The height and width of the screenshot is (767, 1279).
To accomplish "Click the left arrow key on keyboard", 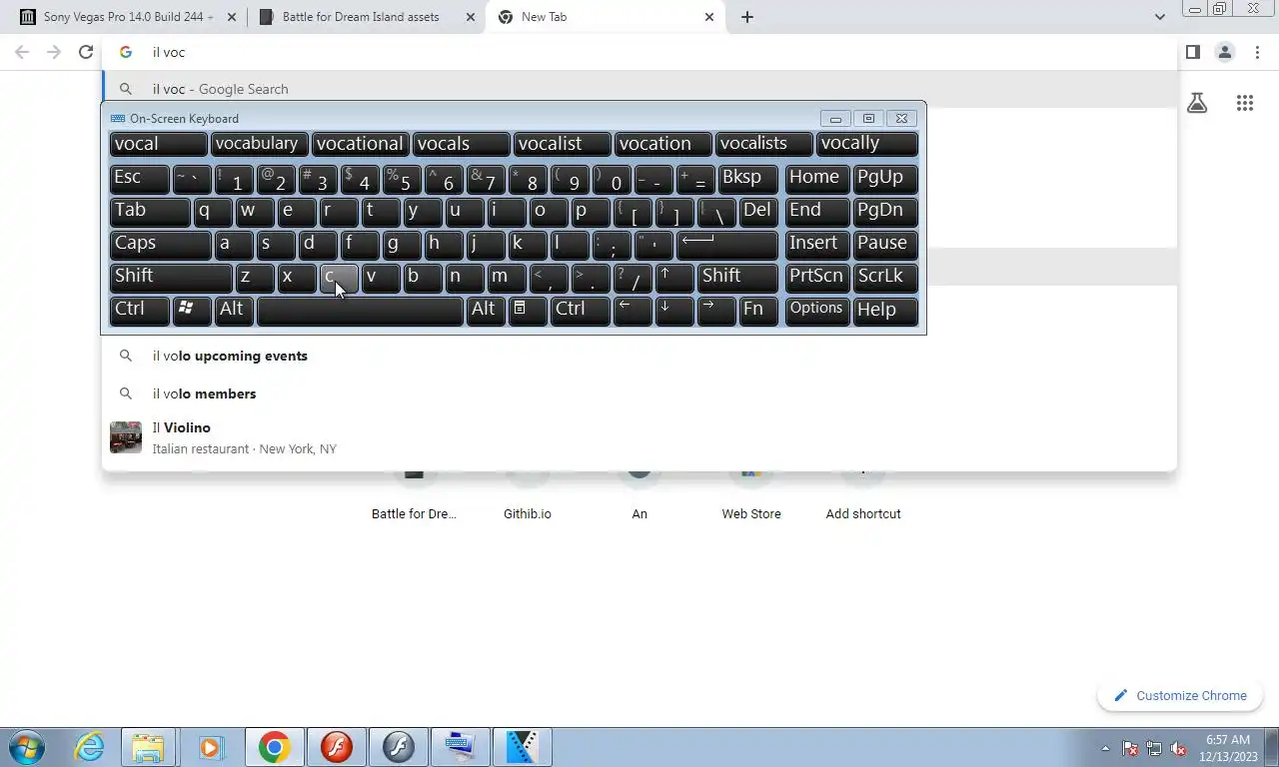I will [633, 311].
